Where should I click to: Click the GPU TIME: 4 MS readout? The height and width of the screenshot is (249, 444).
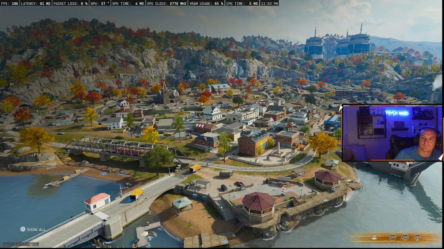(128, 3)
